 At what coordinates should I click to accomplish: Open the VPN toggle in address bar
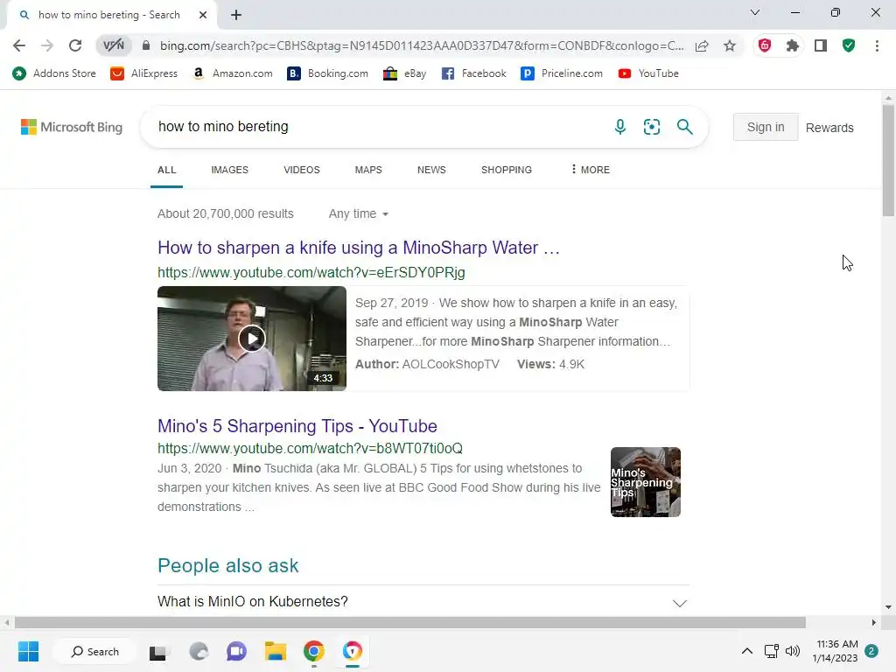tap(114, 45)
